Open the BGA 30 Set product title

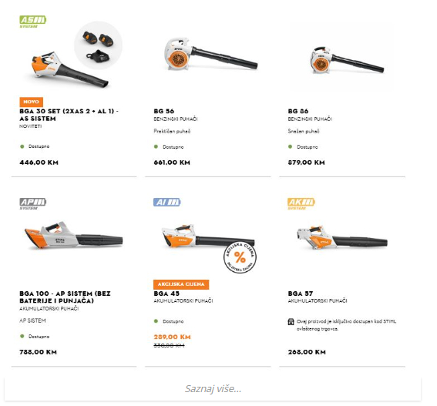click(69, 115)
